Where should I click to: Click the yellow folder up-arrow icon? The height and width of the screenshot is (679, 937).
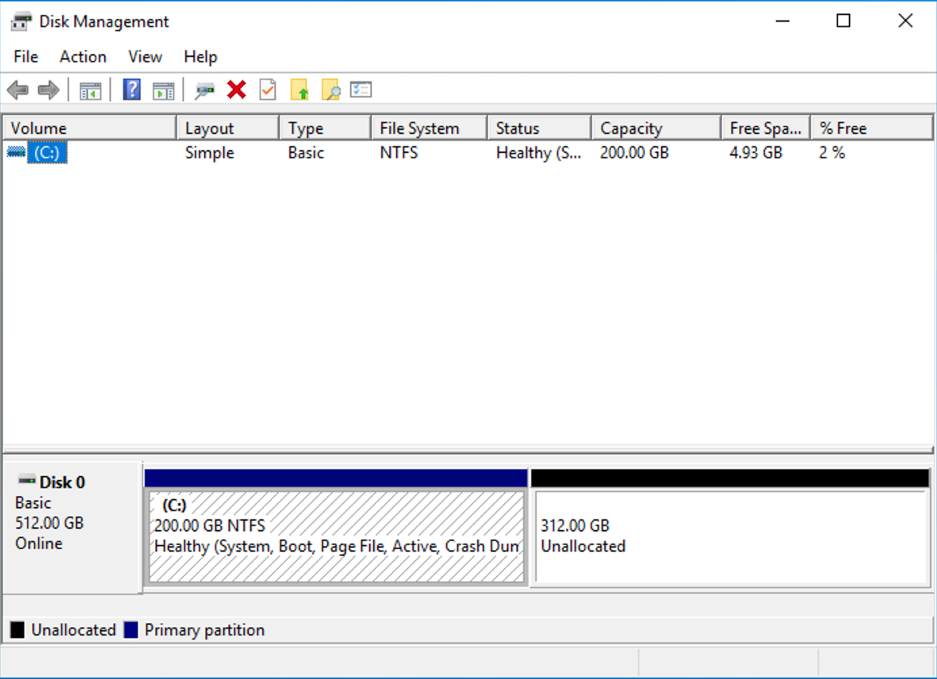(x=299, y=89)
